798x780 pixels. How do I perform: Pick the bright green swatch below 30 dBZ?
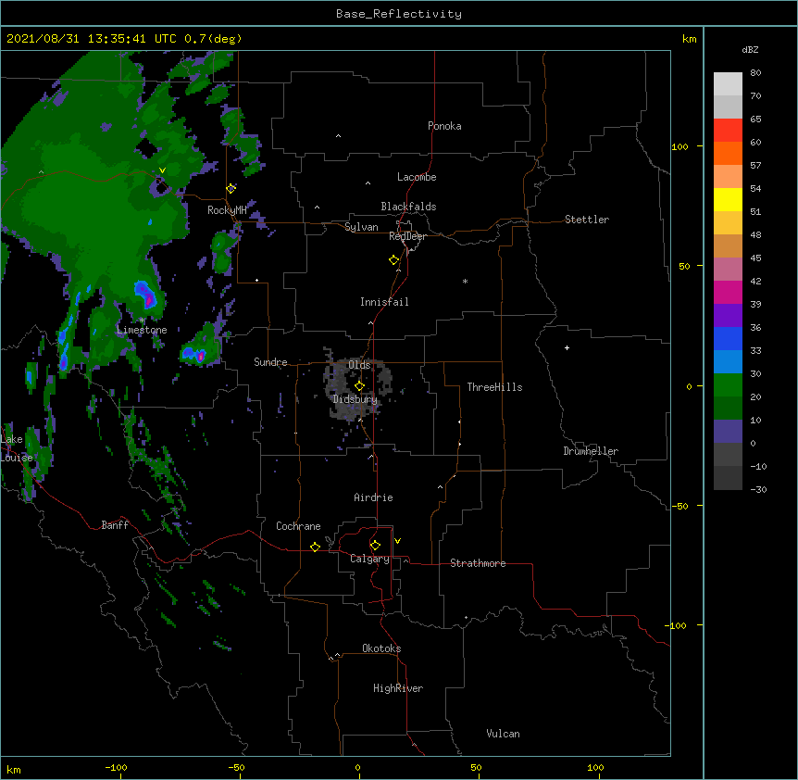728,385
